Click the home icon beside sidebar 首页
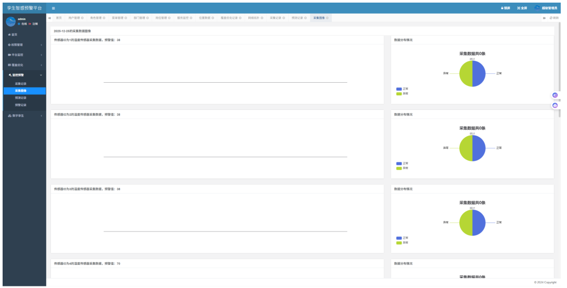The image size is (567, 288). click(9, 35)
